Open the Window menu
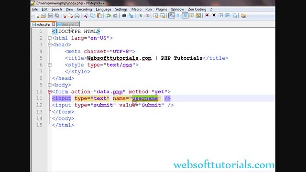This screenshot has height=172, width=306. (177, 10)
